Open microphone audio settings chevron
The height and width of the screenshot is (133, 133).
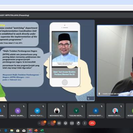[39, 123]
